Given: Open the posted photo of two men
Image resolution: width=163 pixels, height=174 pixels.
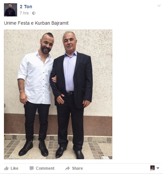Looking at the screenshot, I should point(58,94).
